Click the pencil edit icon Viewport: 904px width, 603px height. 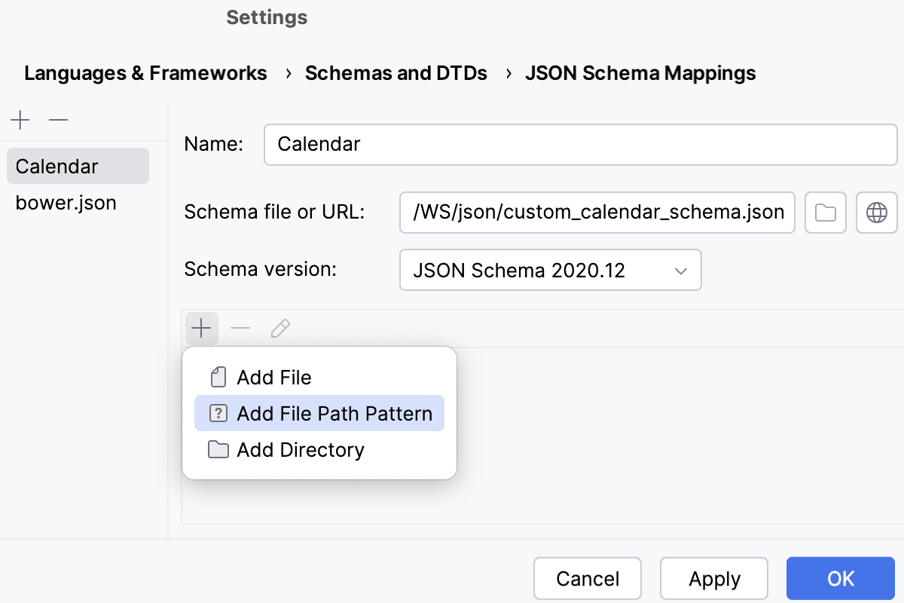(x=280, y=329)
